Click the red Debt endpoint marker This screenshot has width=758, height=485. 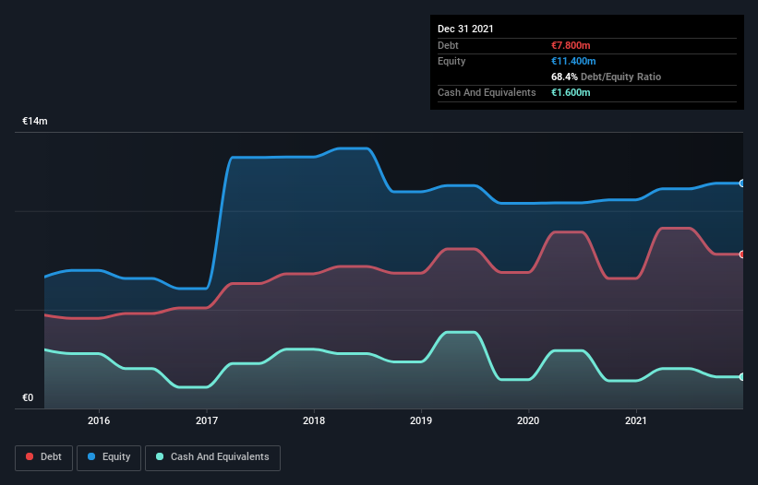[x=742, y=254]
